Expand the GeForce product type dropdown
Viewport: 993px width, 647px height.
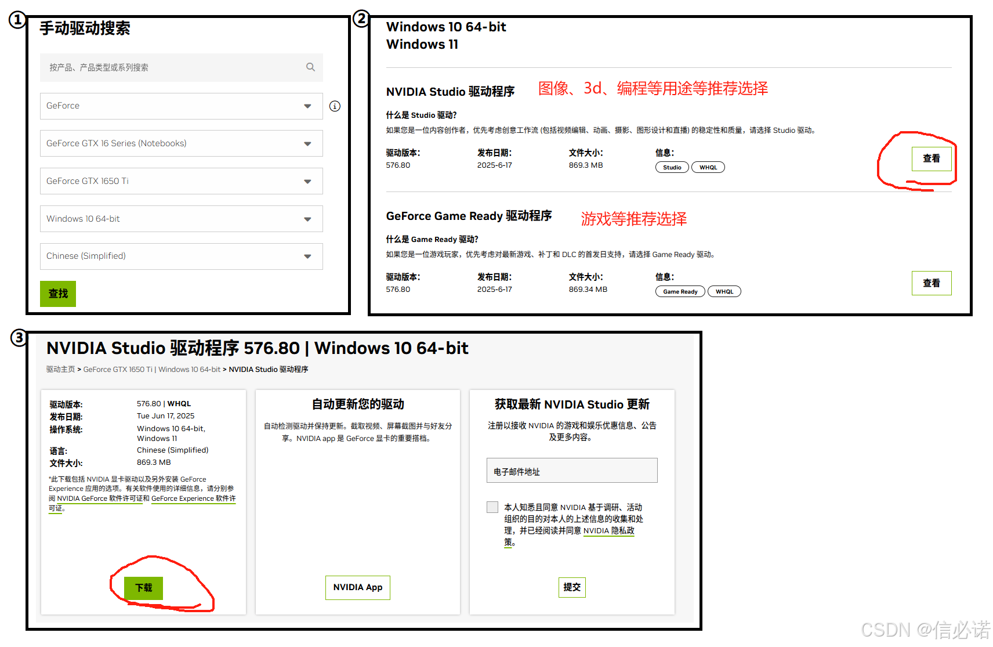point(181,106)
